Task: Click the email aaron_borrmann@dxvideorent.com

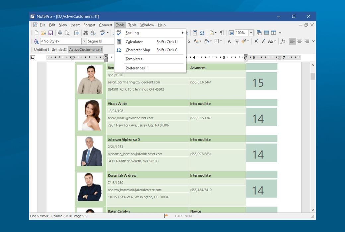Action: point(134,82)
